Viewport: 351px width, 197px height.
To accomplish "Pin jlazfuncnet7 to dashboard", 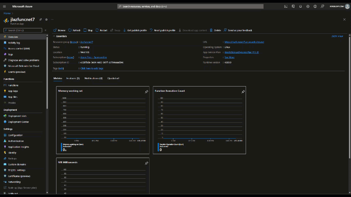I will [x=41, y=19].
